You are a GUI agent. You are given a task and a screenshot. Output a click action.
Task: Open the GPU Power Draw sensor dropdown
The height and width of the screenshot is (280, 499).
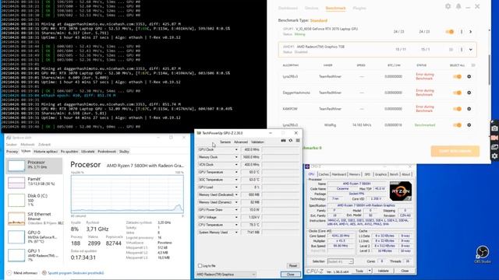236,210
